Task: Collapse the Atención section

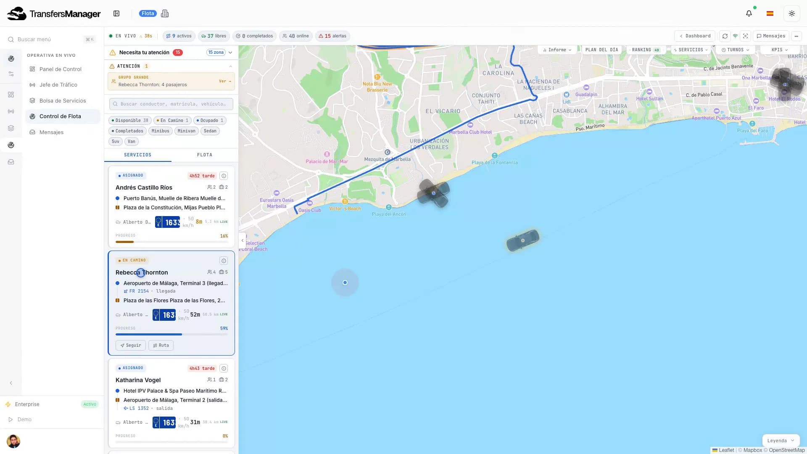Action: tap(230, 66)
